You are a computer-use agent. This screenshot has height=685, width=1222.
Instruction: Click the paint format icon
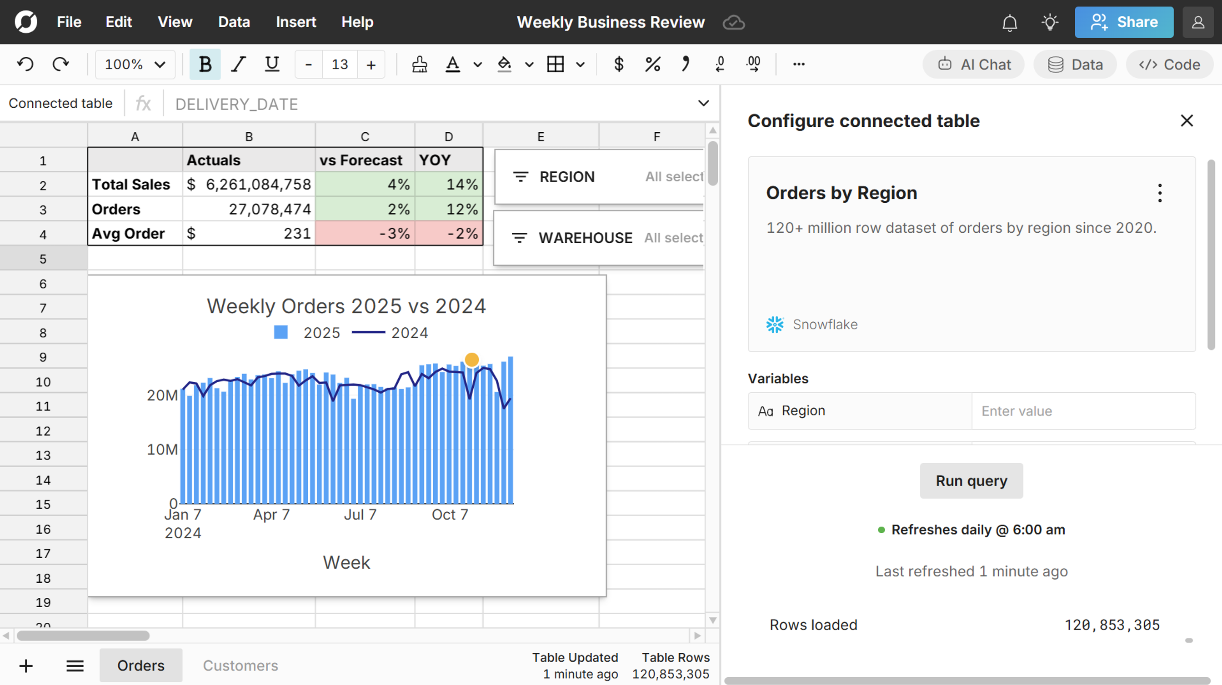coord(419,64)
